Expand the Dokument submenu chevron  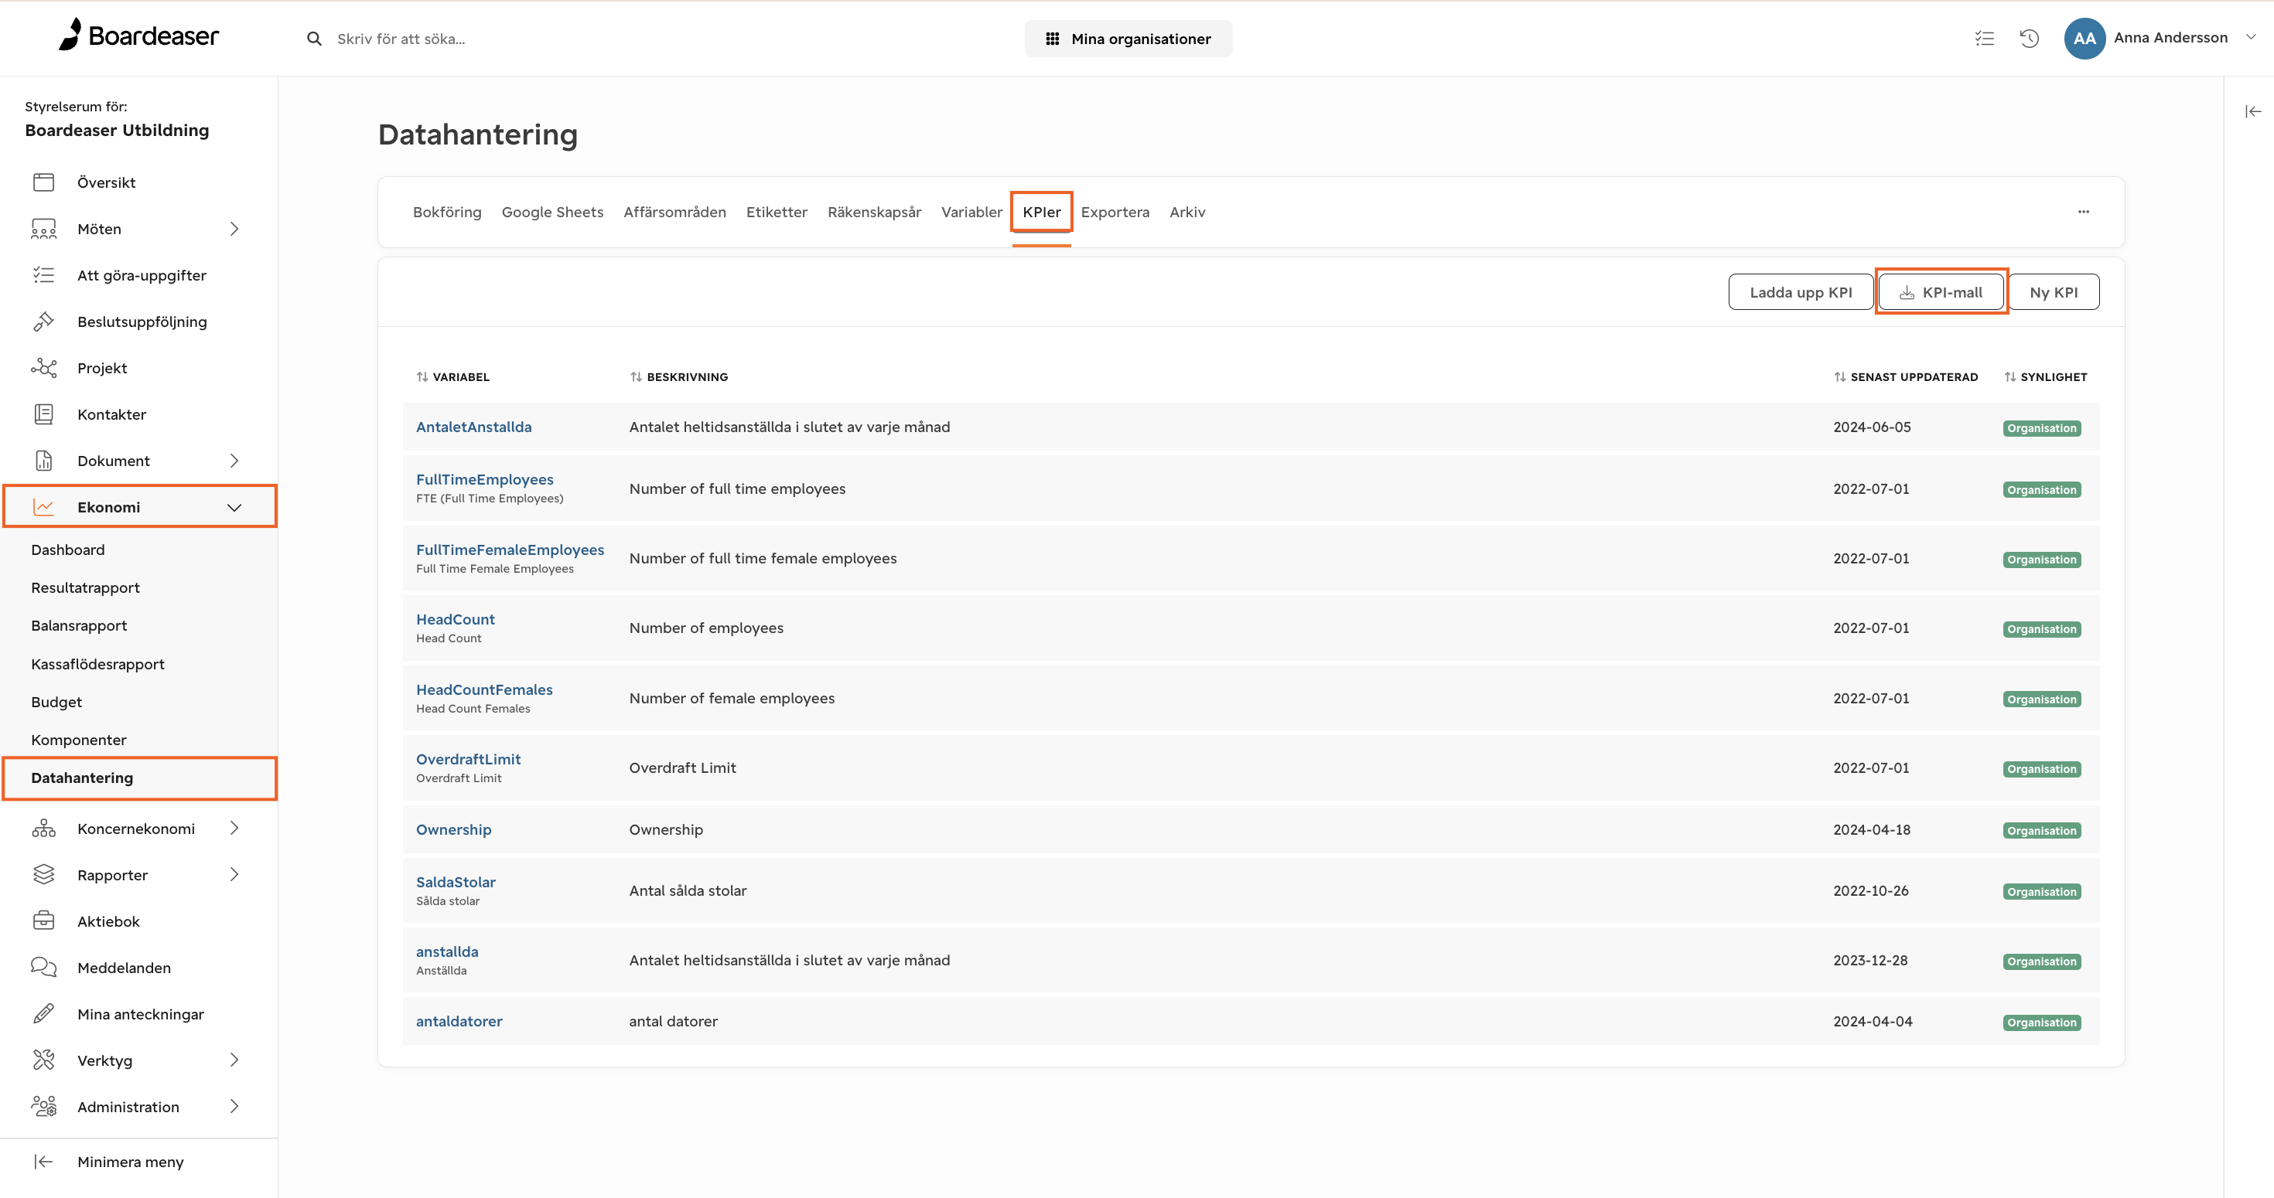pos(234,461)
